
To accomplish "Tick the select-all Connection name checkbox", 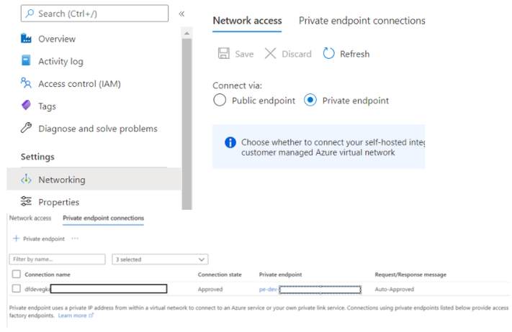I will (x=17, y=275).
